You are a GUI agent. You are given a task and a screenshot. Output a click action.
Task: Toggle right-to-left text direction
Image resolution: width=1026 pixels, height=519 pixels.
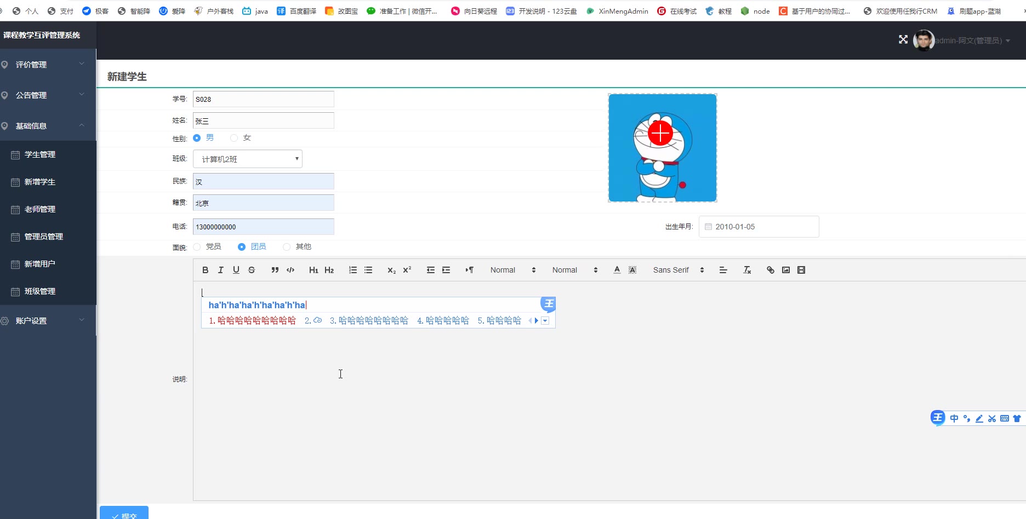pyautogui.click(x=470, y=270)
